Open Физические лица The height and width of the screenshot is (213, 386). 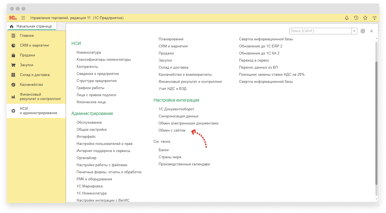pyautogui.click(x=91, y=102)
